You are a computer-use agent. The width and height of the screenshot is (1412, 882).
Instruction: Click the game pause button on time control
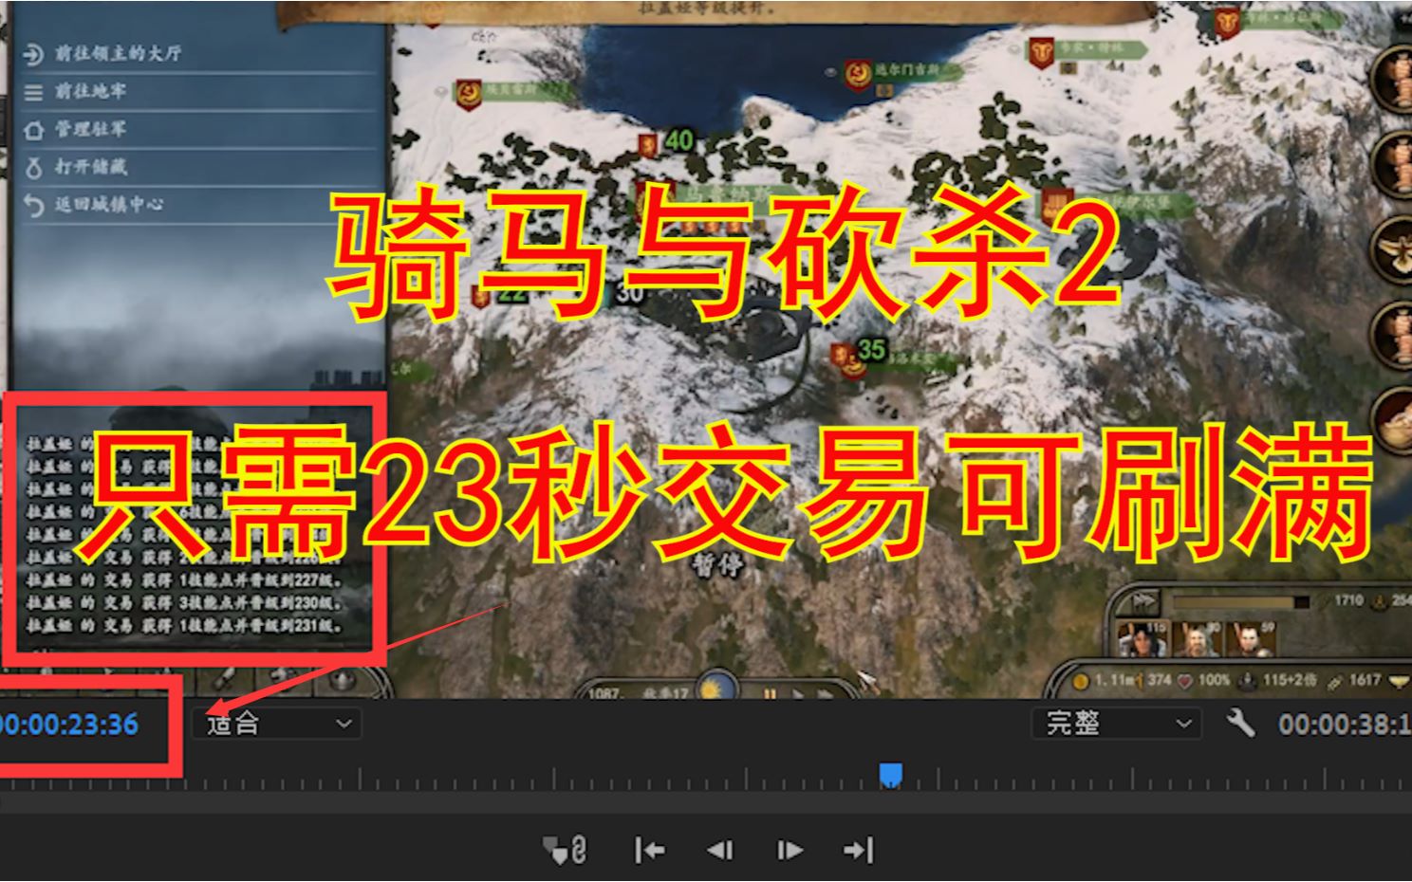(769, 693)
